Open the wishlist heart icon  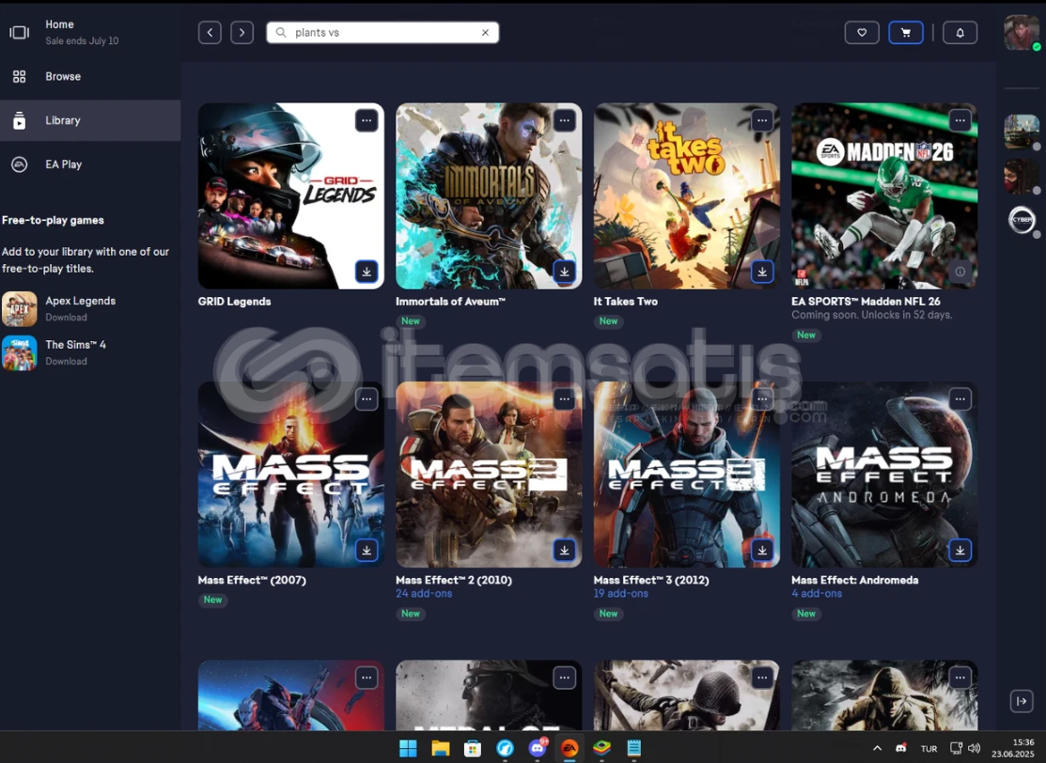coord(862,32)
